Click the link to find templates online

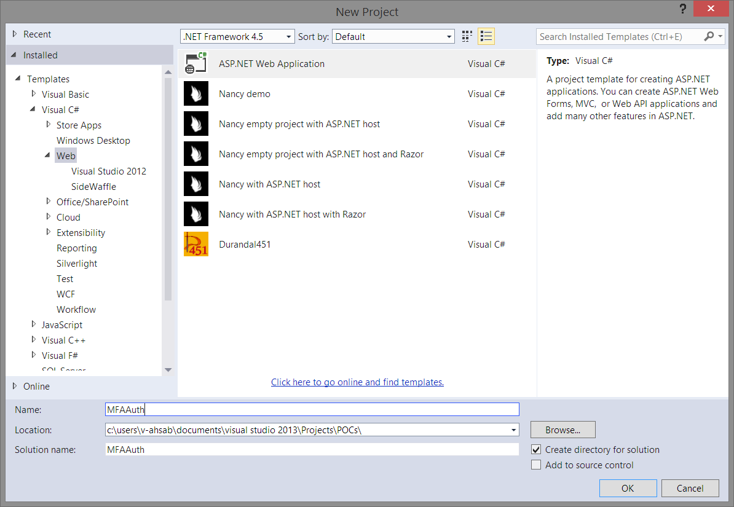click(x=357, y=382)
